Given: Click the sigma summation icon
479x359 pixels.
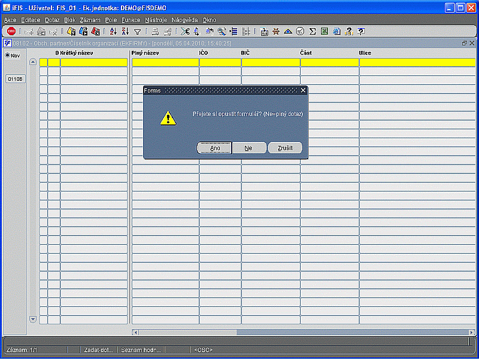Looking at the screenshot, I should 312,31.
